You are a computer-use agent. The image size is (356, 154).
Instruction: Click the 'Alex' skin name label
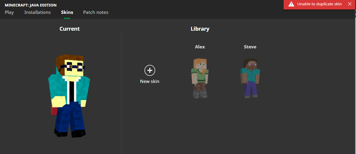(200, 47)
